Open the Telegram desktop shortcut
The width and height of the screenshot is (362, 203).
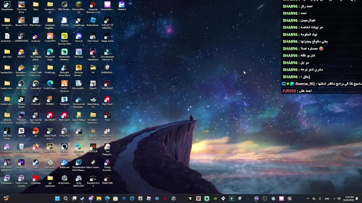coord(64,101)
